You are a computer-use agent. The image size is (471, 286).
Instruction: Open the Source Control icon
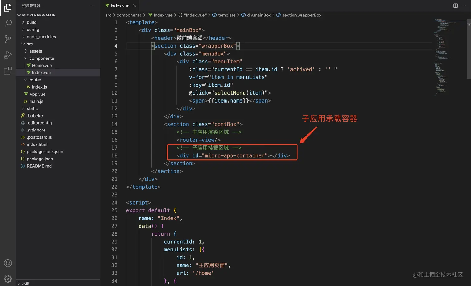point(7,39)
